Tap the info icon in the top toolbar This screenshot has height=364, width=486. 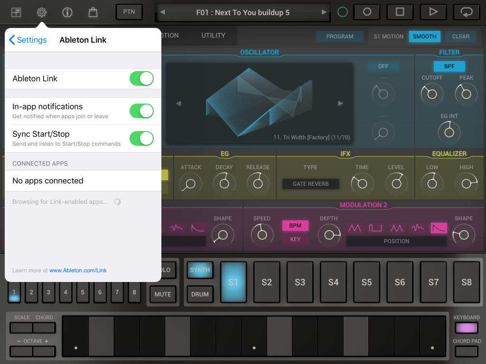(67, 13)
